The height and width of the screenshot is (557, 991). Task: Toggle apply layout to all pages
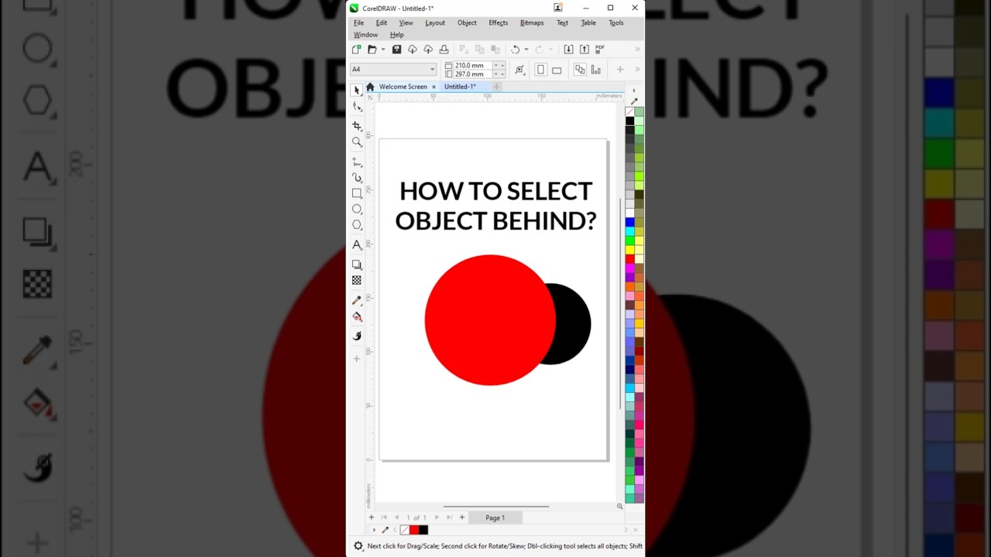coord(579,70)
